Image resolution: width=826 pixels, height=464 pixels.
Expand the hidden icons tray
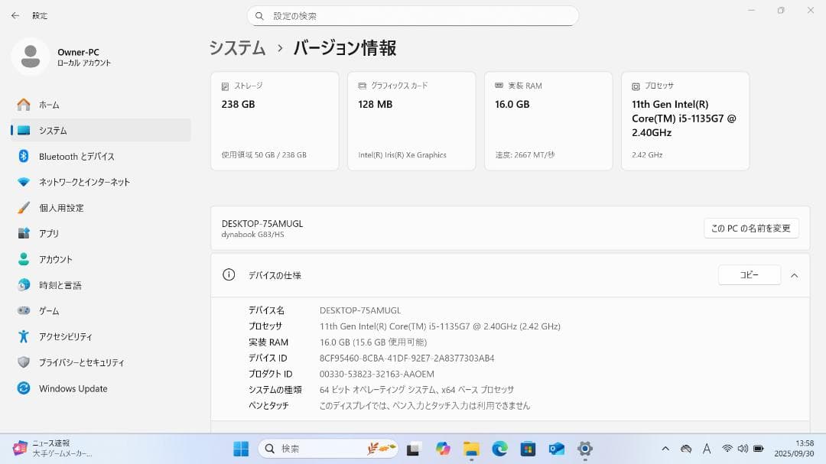tap(665, 449)
